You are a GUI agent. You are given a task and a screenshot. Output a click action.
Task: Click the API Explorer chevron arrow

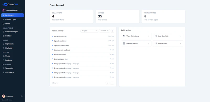(180, 43)
